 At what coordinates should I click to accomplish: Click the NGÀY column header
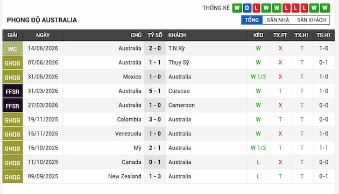pyautogui.click(x=43, y=35)
